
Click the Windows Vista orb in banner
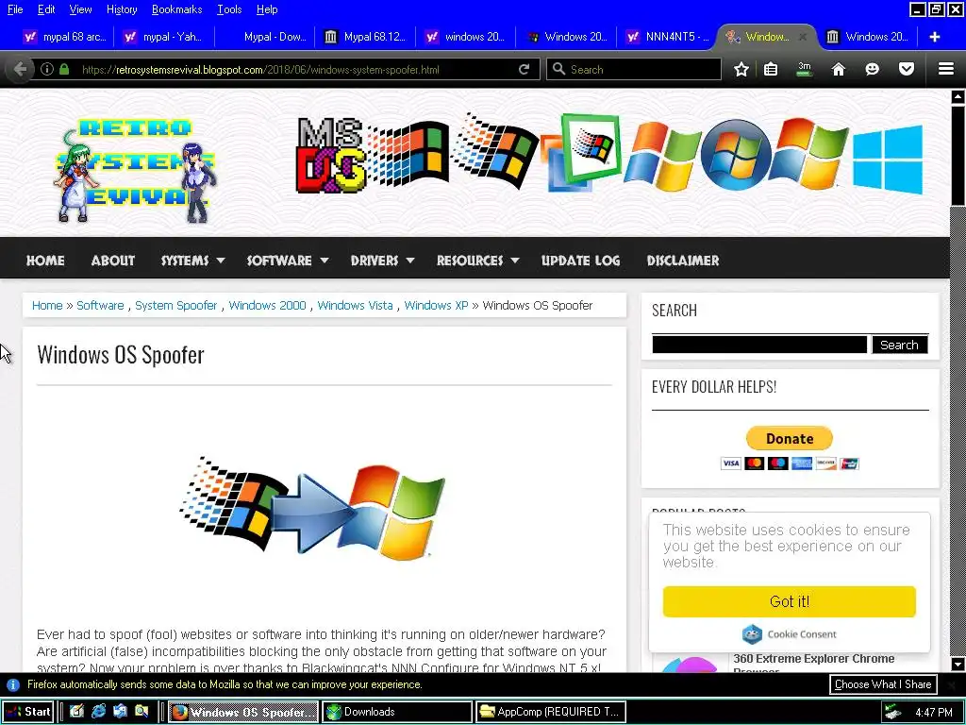(x=736, y=154)
